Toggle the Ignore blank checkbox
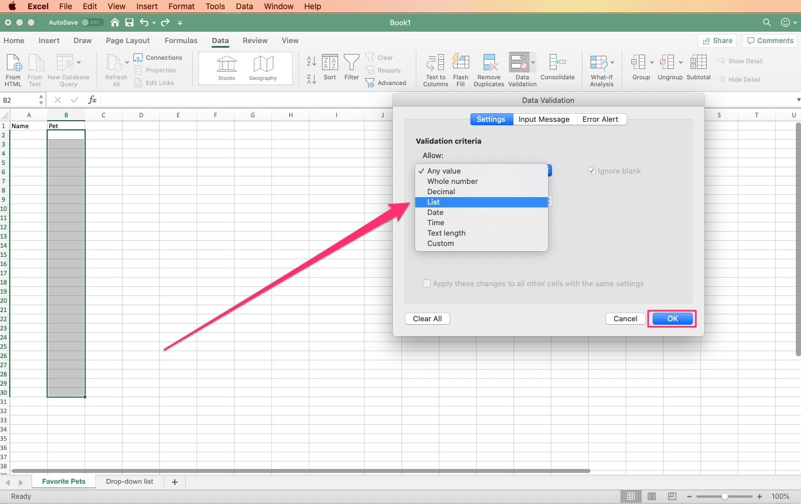Screen dimensions: 801x504 tap(591, 171)
